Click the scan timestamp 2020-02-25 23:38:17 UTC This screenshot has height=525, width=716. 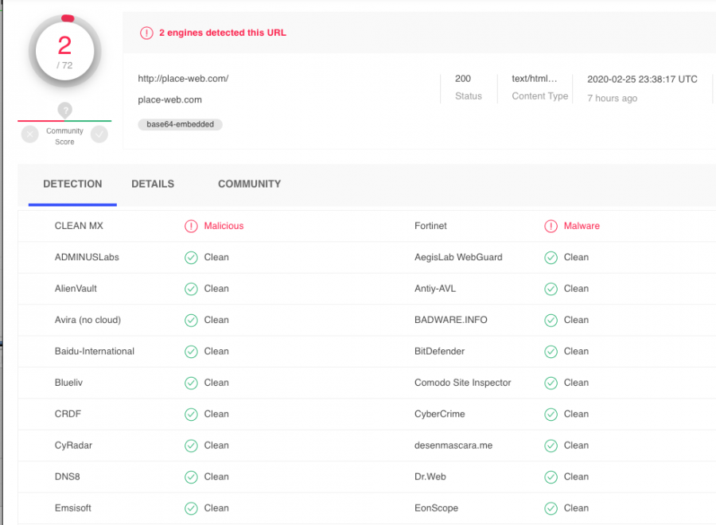point(642,80)
